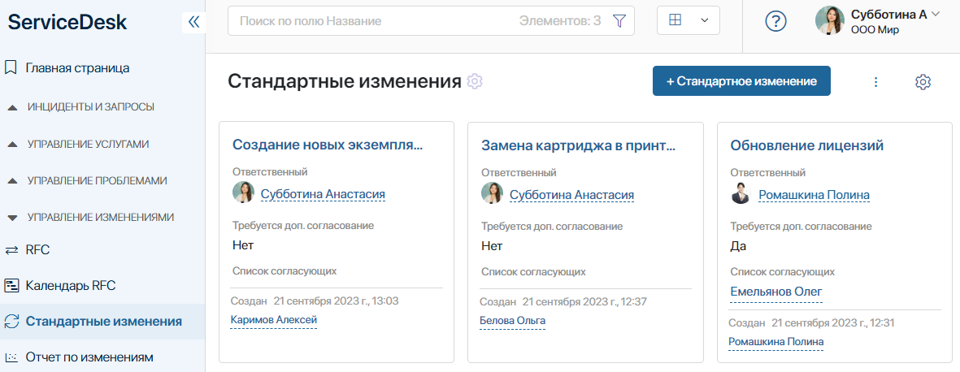Click the RFC arrows icon
This screenshot has width=960, height=372.
click(11, 249)
